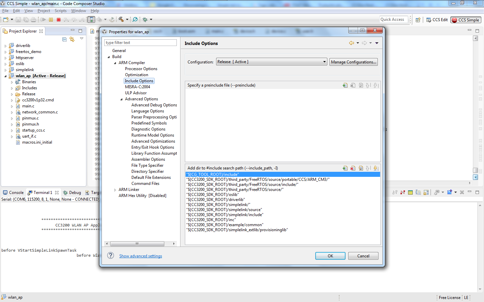Delete the selected include path entry
This screenshot has height=302, width=484.
click(353, 168)
